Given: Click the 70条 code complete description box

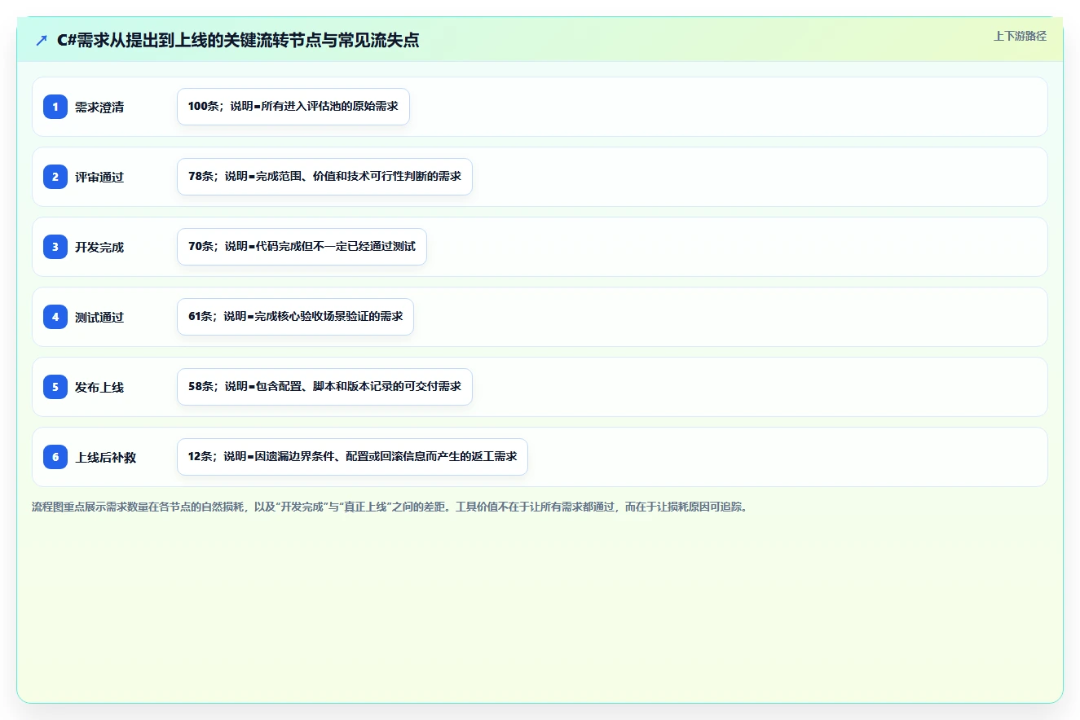Looking at the screenshot, I should pos(302,247).
